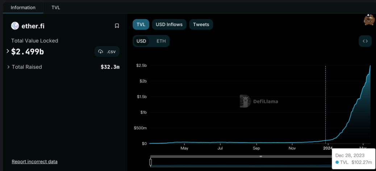
Task: Click the $2.5b y-axis label
Action: click(142, 65)
